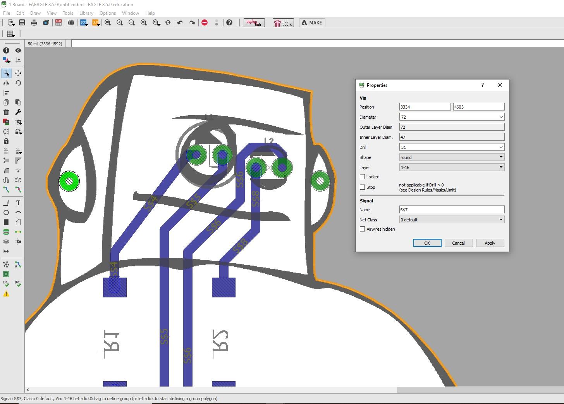Toggle the Airwires hidden checkbox
Screen dimensions: 564x404
[x=363, y=229]
